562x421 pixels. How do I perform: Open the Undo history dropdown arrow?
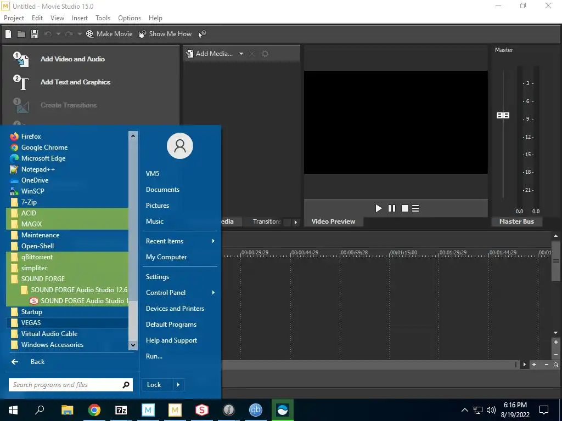(58, 34)
